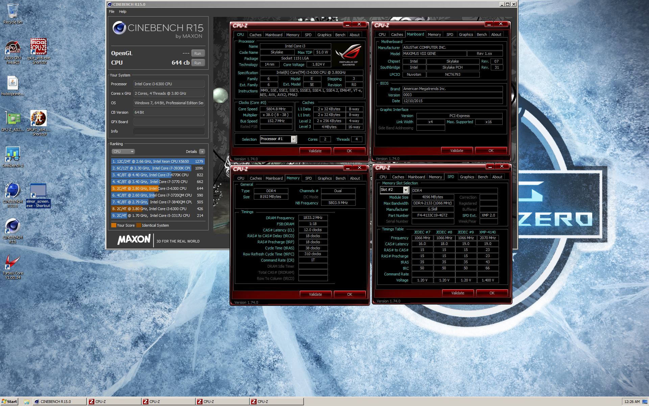Launch the GPU-Z ASUS desktop icon
The image size is (649, 406).
click(x=13, y=121)
